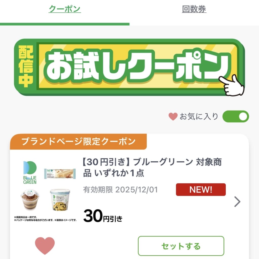Toggle the お気に入り filter switch
This screenshot has height=259, width=259.
click(x=235, y=117)
